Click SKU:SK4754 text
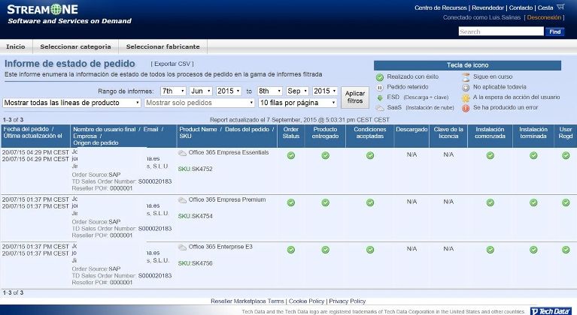The width and height of the screenshot is (577, 315). click(x=195, y=216)
